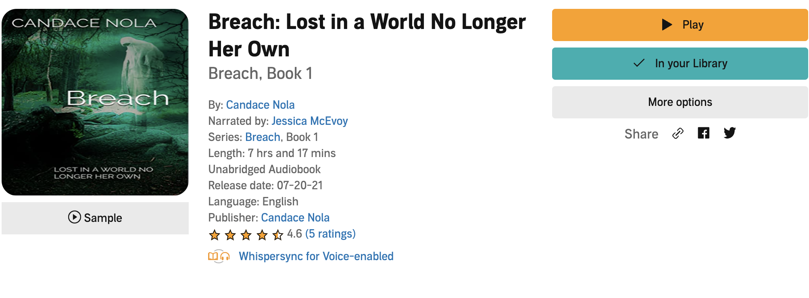
Task: Play the audiobook Sample
Action: [95, 218]
